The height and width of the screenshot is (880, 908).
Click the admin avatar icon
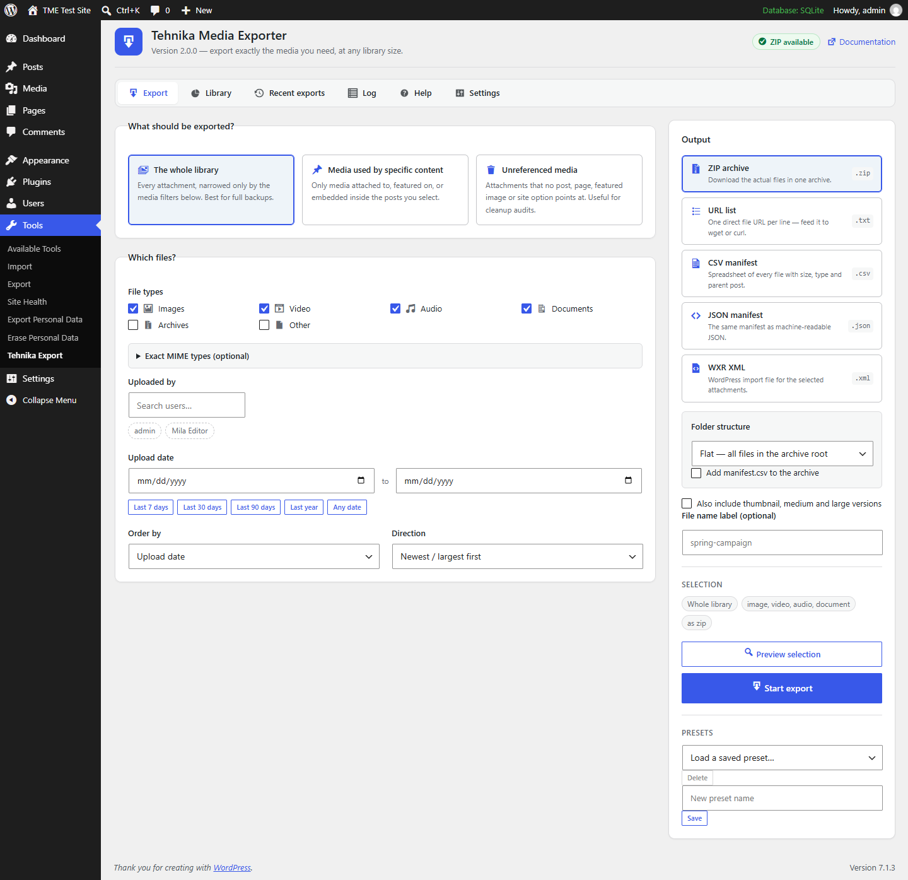[896, 10]
